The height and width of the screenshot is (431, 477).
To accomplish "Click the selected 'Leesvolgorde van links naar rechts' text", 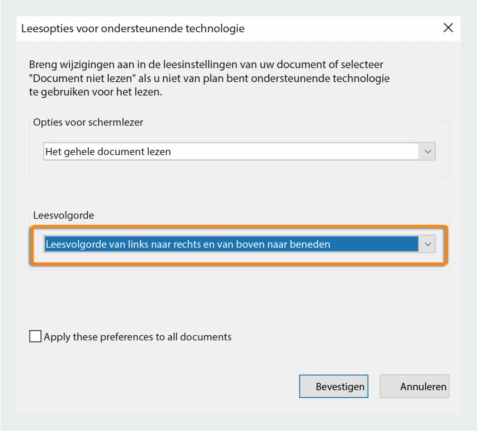I will click(188, 244).
